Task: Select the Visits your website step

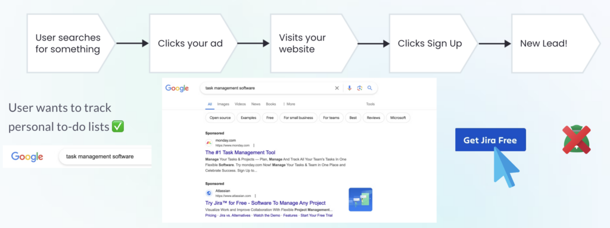Action: click(x=314, y=43)
